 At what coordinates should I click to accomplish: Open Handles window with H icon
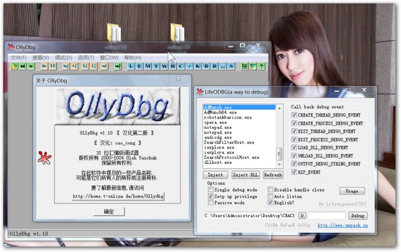[x=173, y=66]
